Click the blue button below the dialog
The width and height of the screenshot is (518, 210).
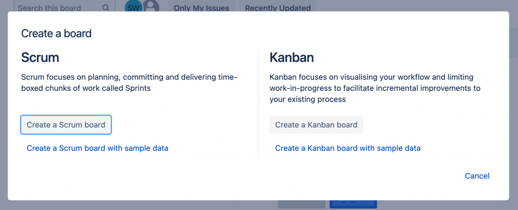(353, 204)
